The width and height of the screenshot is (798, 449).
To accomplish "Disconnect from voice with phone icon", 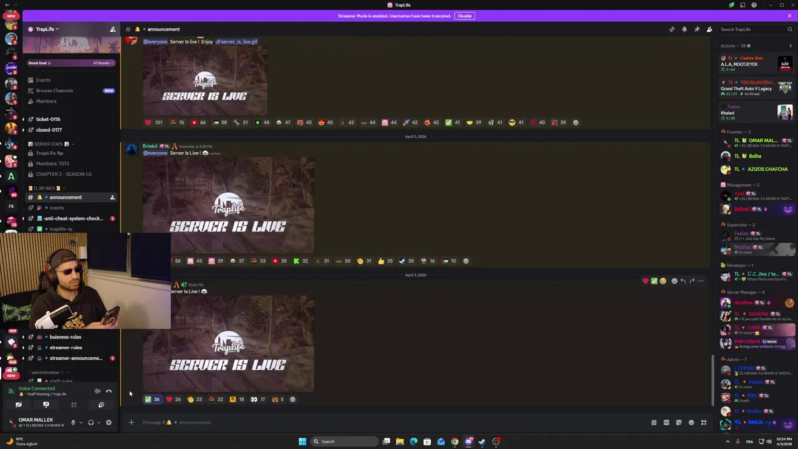I will coord(108,391).
